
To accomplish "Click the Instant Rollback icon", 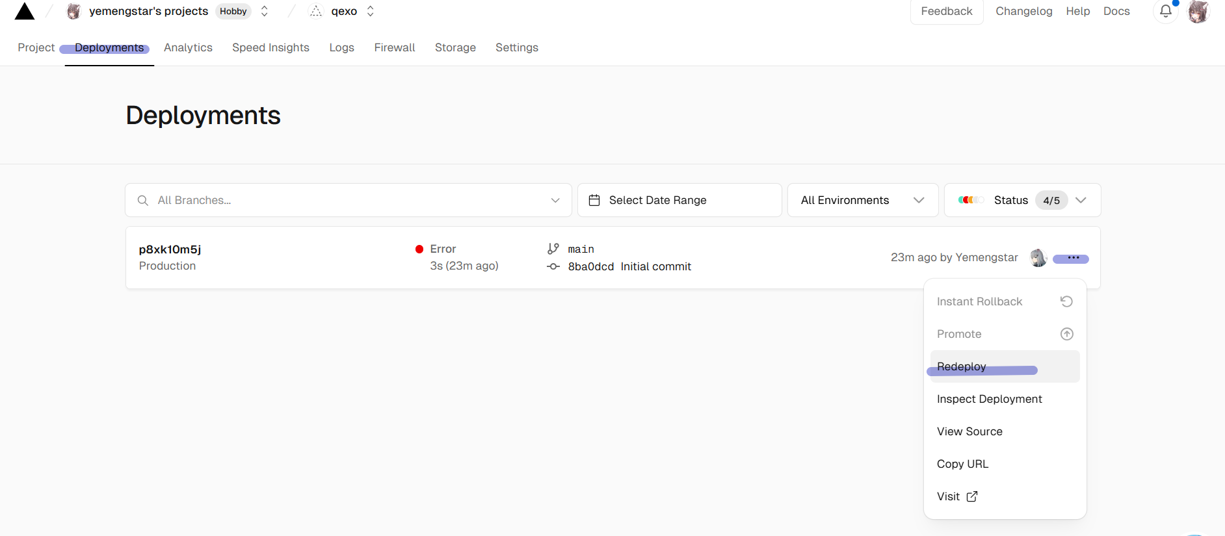I will click(x=1066, y=301).
